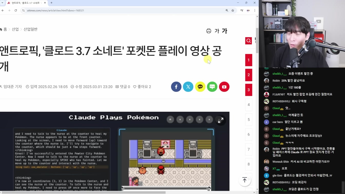Screen dimensions: 345x194
Task: Click chat message 회사 구독형
Action: 299,101
